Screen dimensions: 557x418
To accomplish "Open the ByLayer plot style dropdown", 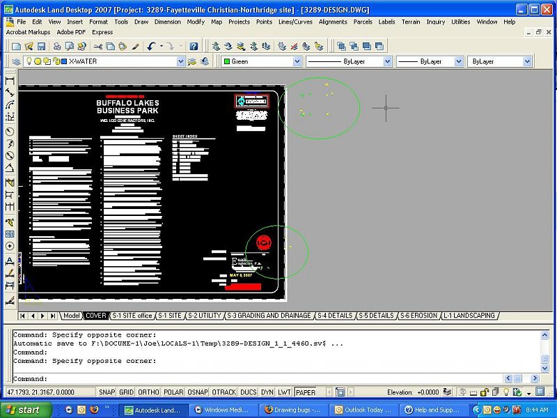I will [x=527, y=61].
